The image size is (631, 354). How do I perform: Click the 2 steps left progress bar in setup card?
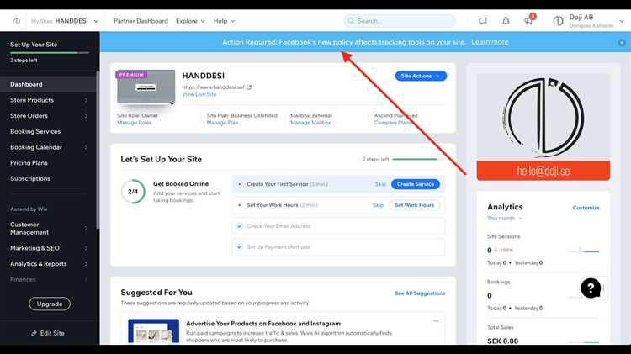tap(418, 159)
